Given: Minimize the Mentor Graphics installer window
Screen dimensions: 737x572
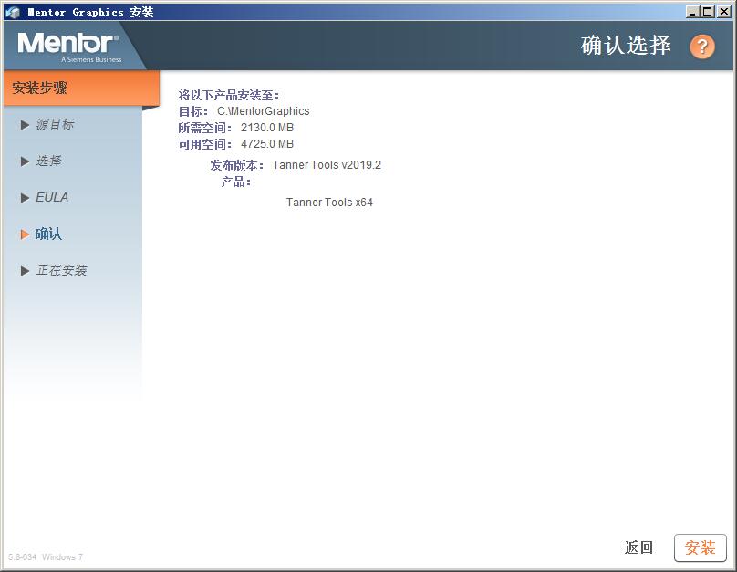Looking at the screenshot, I should point(692,12).
